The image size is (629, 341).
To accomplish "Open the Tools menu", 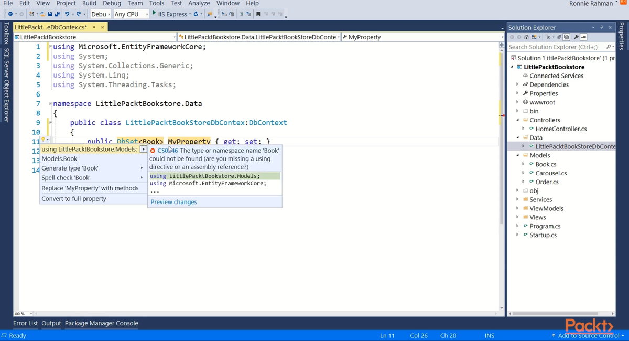I will (x=157, y=3).
